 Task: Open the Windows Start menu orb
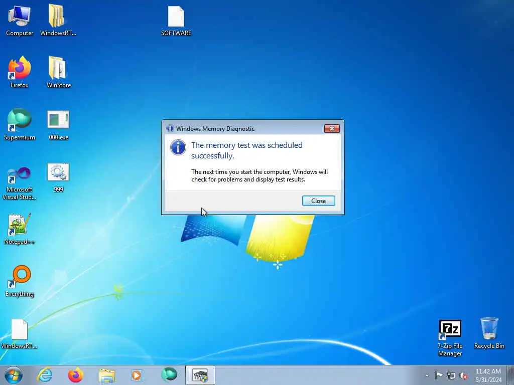(x=14, y=375)
